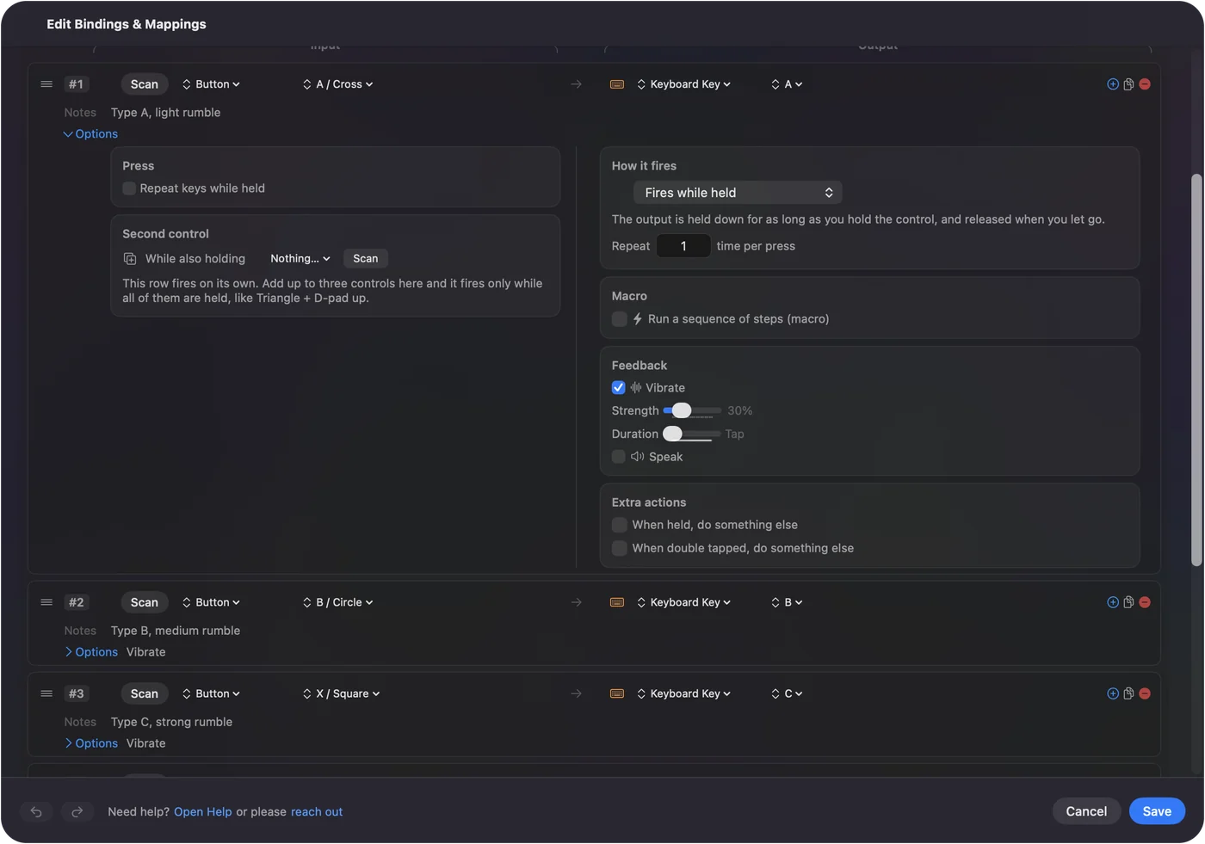Viewport: 1205px width, 844px height.
Task: Open the Fires while held dropdown
Action: point(738,193)
